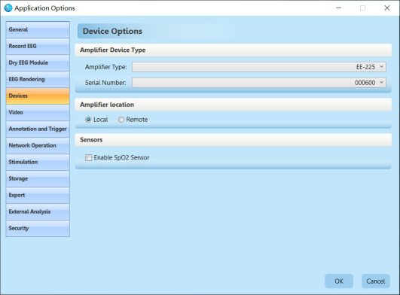Select the Video settings tab
The image size is (400, 295).
pyautogui.click(x=38, y=113)
